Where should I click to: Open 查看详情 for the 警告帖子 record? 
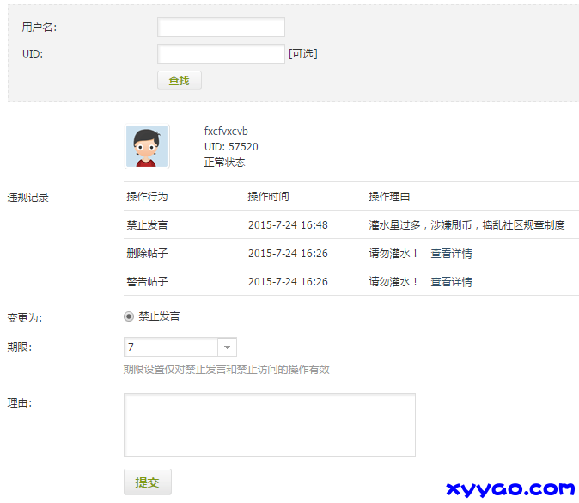pyautogui.click(x=451, y=282)
